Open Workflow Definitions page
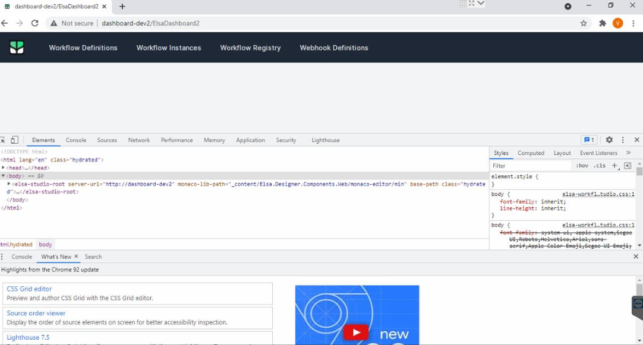Image resolution: width=643 pixels, height=345 pixels. click(83, 48)
